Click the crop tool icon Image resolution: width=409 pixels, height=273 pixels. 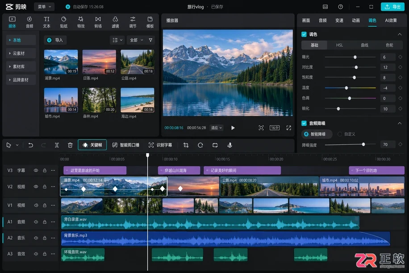coord(186,145)
